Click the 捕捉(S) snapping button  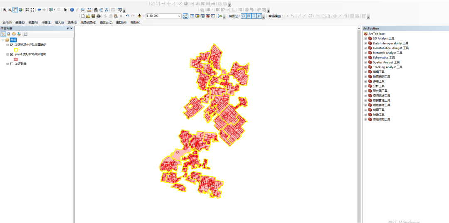tap(234, 16)
